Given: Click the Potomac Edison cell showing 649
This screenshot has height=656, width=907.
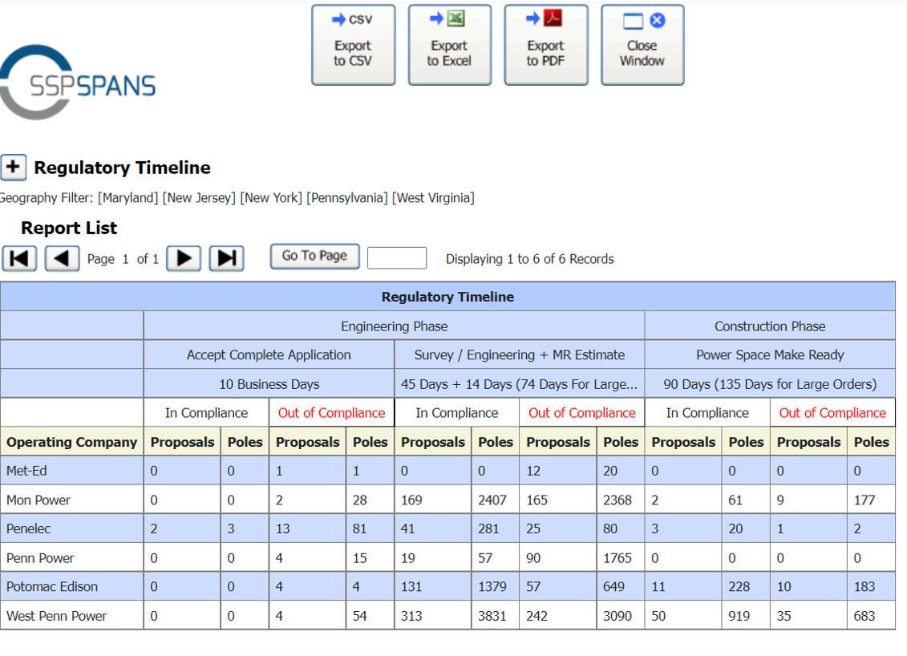Looking at the screenshot, I should click(x=621, y=586).
